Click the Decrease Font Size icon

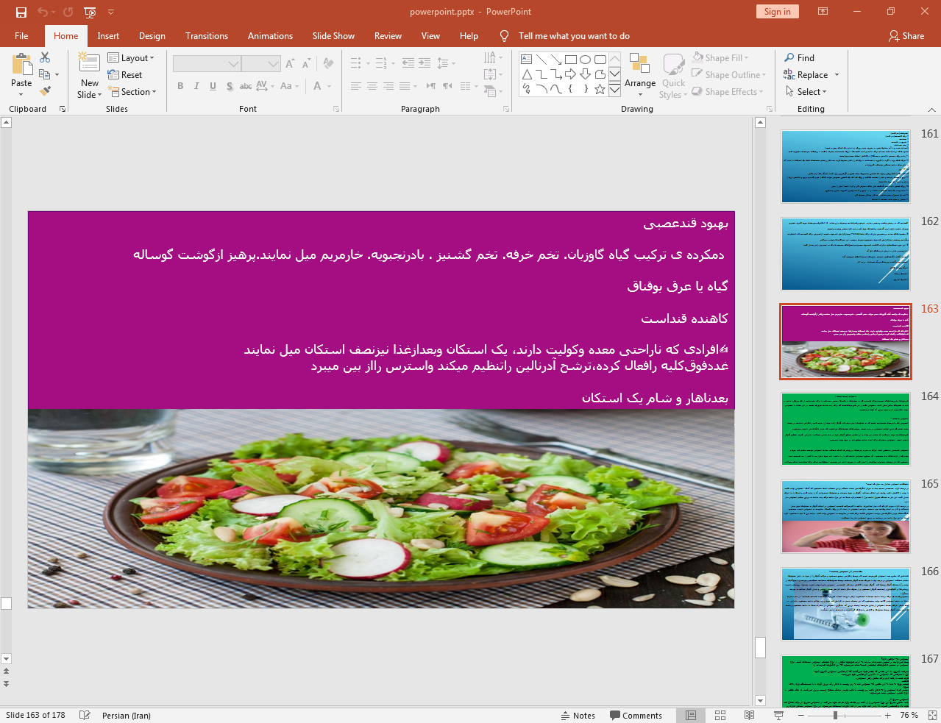coord(307,64)
